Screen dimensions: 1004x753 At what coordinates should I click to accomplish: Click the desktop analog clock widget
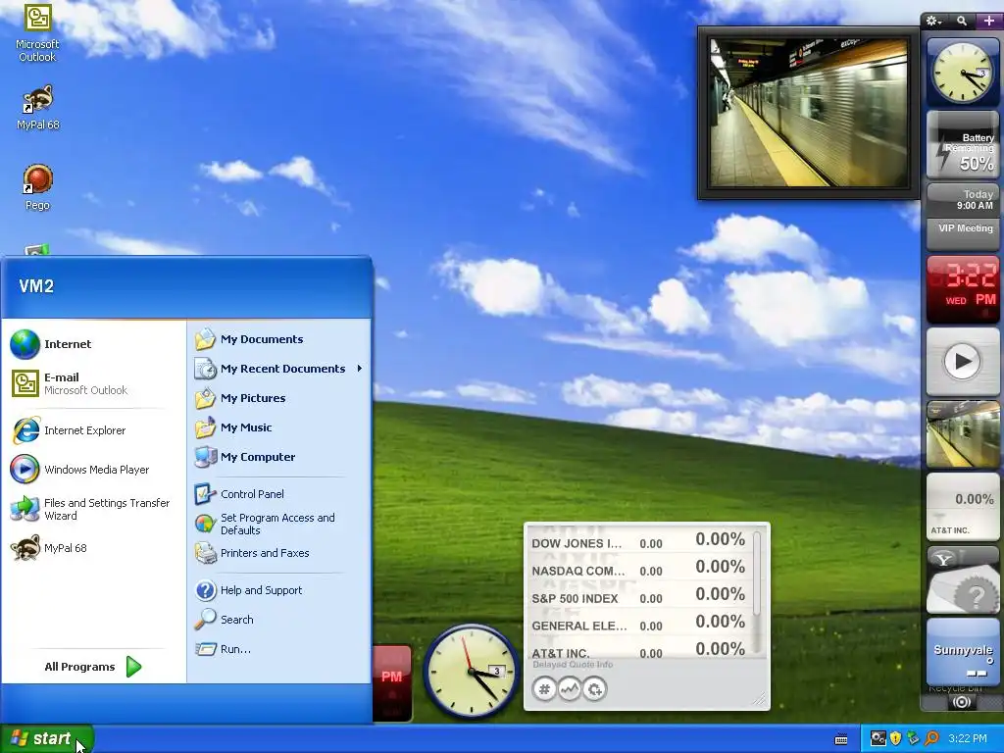click(x=471, y=672)
